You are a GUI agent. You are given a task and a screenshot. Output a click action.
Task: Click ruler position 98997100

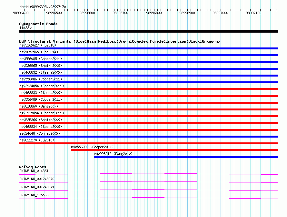point(253,13)
